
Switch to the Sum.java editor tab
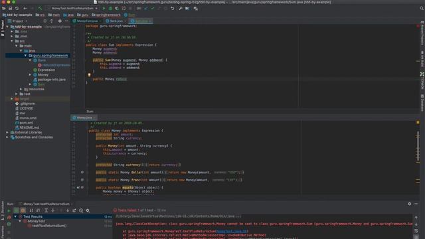(141, 21)
